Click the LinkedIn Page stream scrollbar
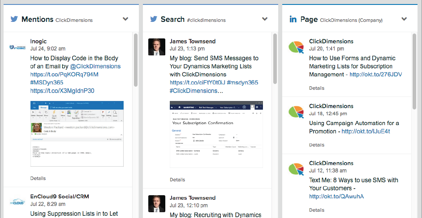422x218 pixels. tap(414, 71)
